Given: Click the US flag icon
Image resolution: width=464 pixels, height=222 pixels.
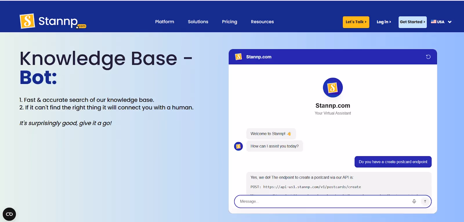Looking at the screenshot, I should 434,22.
